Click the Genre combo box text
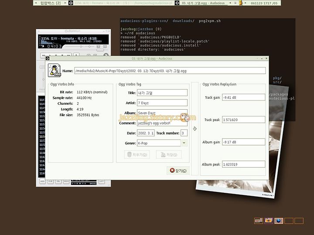The image size is (314, 235). 159,143
